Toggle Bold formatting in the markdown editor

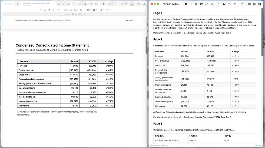tap(186, 4)
